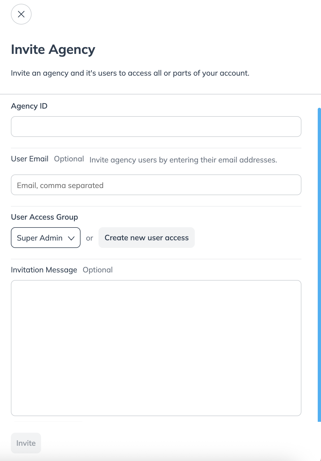Click the Optional tag next to User Email
The image size is (321, 461).
[x=69, y=159]
